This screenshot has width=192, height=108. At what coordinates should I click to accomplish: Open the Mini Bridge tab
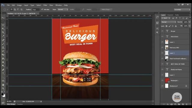click(x=11, y=104)
